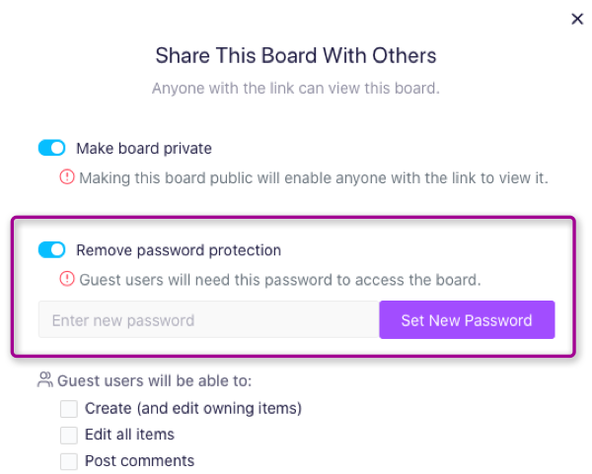Click the Set New Password button
This screenshot has width=592, height=474.
[467, 319]
